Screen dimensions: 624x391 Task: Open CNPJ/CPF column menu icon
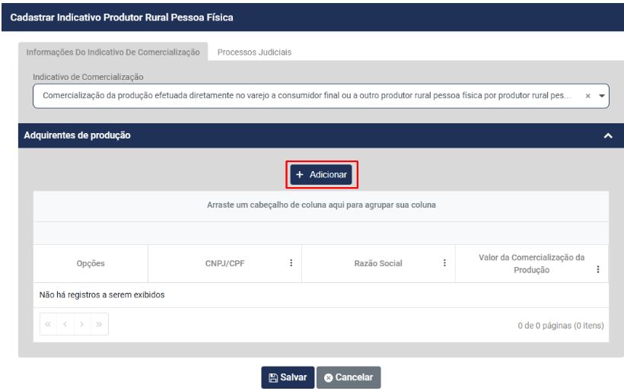tap(291, 263)
